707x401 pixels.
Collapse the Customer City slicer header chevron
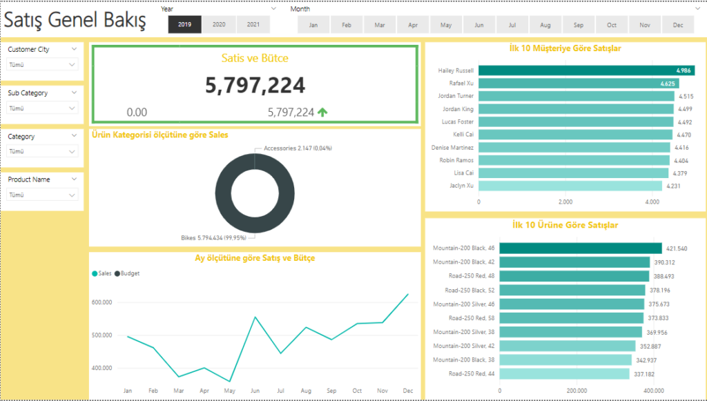pos(74,50)
